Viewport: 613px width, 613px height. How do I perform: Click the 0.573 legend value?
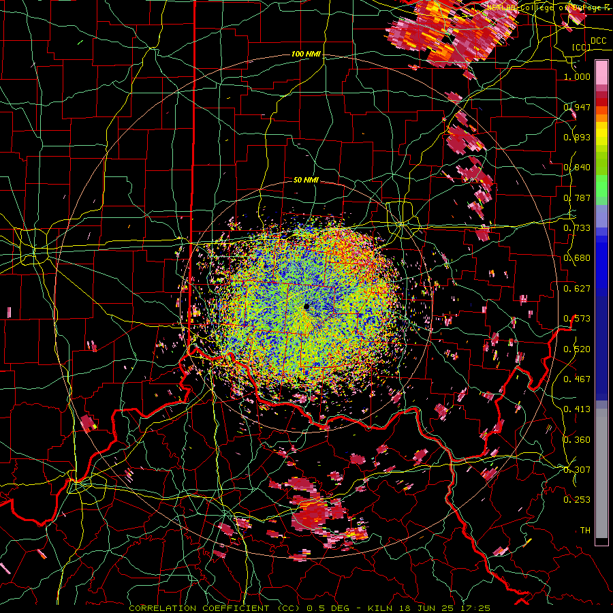[577, 318]
